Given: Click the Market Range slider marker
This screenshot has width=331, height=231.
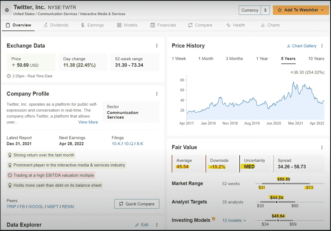Looking at the screenshot, I should click(284, 184).
